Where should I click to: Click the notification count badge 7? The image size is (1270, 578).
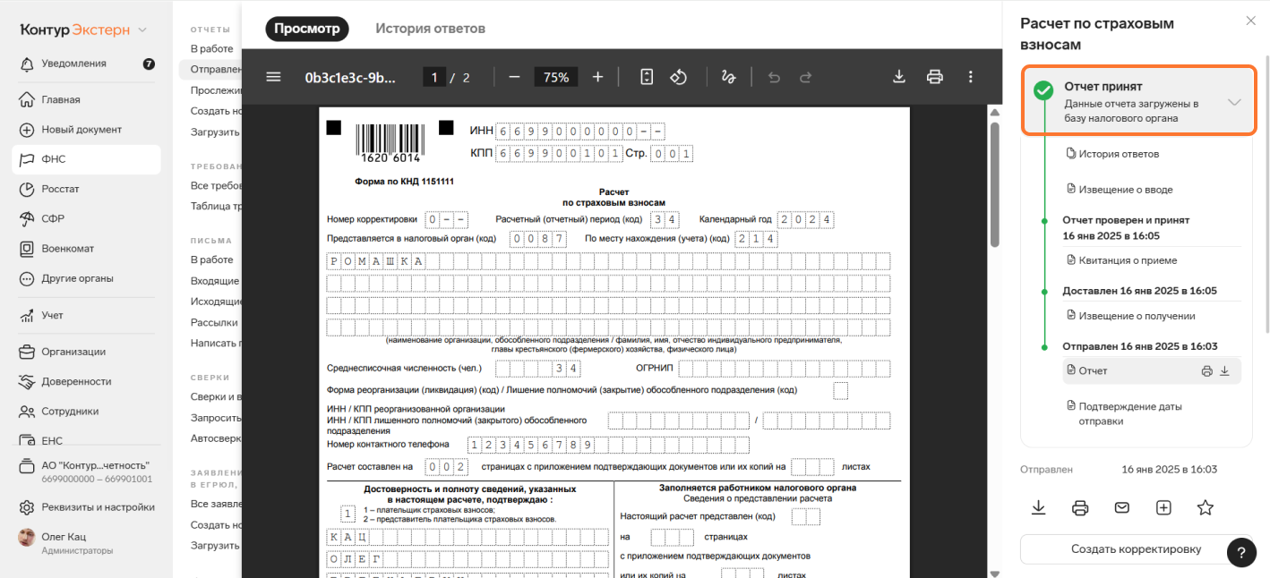point(149,64)
